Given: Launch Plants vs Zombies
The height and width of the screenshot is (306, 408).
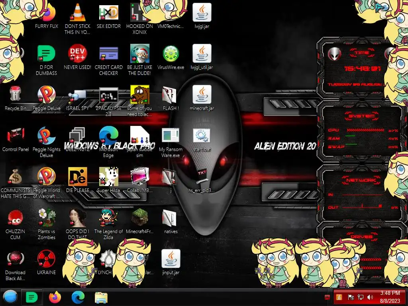Looking at the screenshot, I should 47,218.
